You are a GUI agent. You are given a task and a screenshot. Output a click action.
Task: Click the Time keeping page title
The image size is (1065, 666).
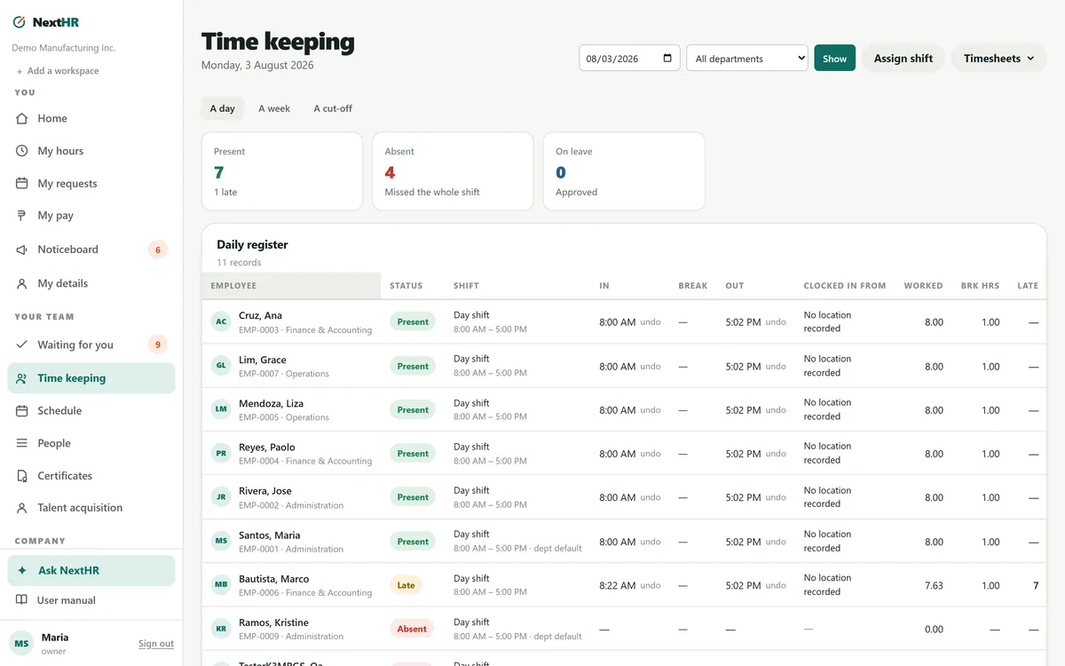[278, 42]
